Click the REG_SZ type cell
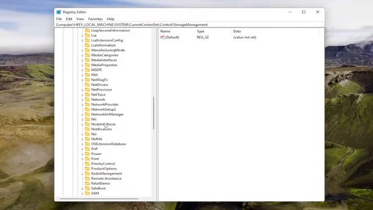 [203, 37]
